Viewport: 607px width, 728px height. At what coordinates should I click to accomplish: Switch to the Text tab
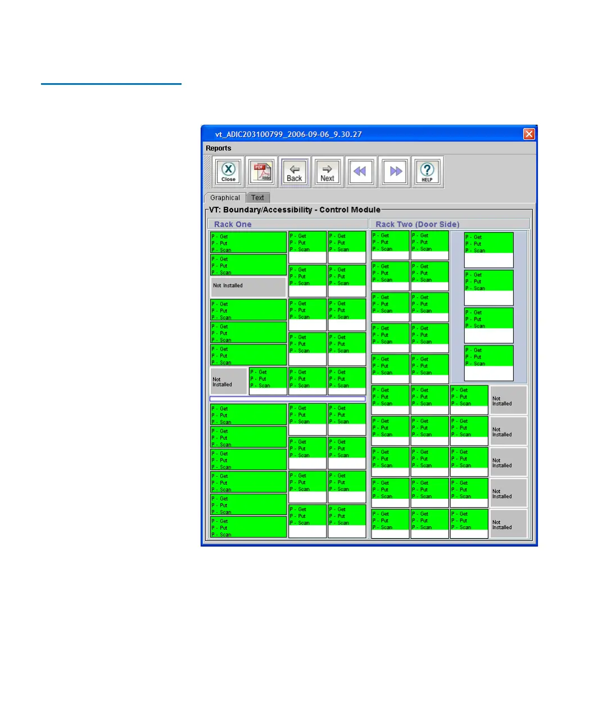[258, 198]
